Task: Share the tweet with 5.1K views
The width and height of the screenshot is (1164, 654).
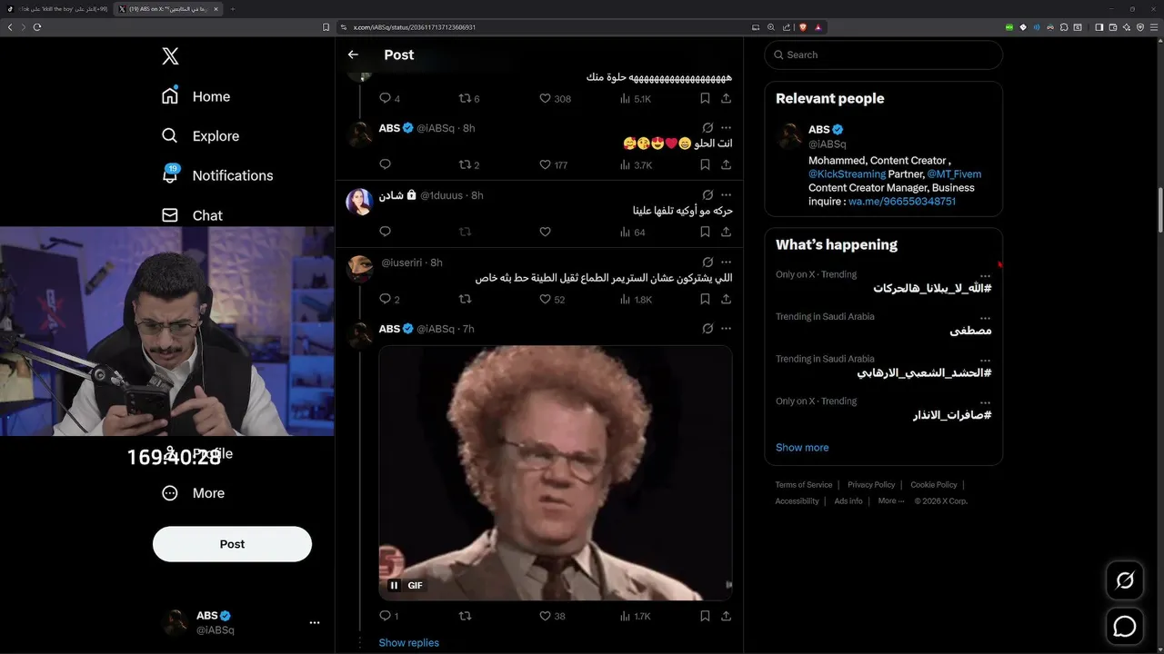Action: tap(726, 98)
